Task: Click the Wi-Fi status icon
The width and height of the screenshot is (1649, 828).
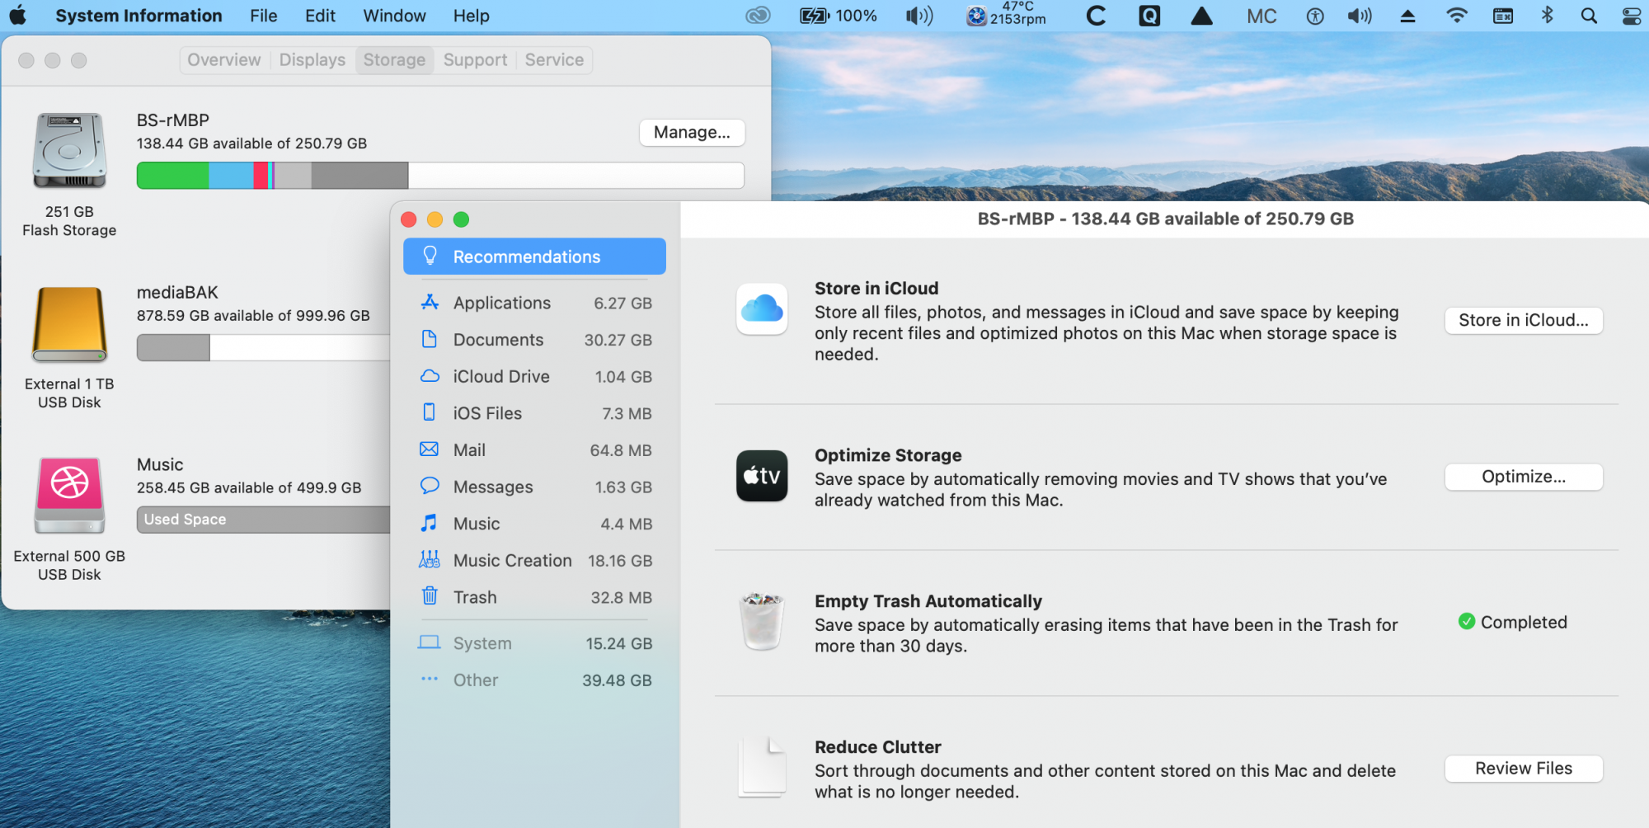Action: [1457, 15]
